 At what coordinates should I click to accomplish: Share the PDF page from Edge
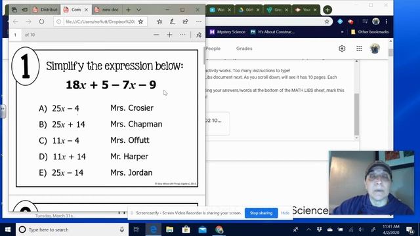point(185,22)
